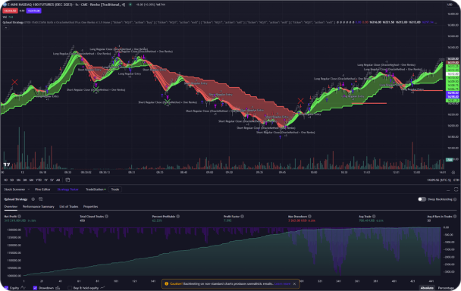Click the chart clock timezone display
The width and height of the screenshot is (461, 291).
(439, 180)
